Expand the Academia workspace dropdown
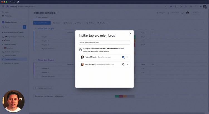 point(20,22)
